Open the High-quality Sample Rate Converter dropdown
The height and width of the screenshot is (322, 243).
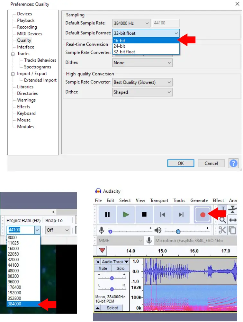point(142,82)
